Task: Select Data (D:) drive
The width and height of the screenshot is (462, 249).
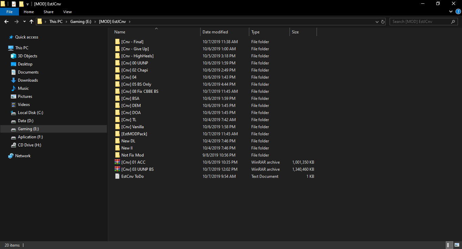Action: click(x=25, y=121)
